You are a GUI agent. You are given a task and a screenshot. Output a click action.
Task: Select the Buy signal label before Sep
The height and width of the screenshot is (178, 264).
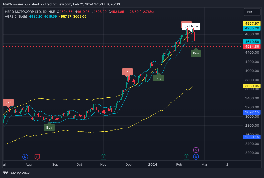pos(49,127)
